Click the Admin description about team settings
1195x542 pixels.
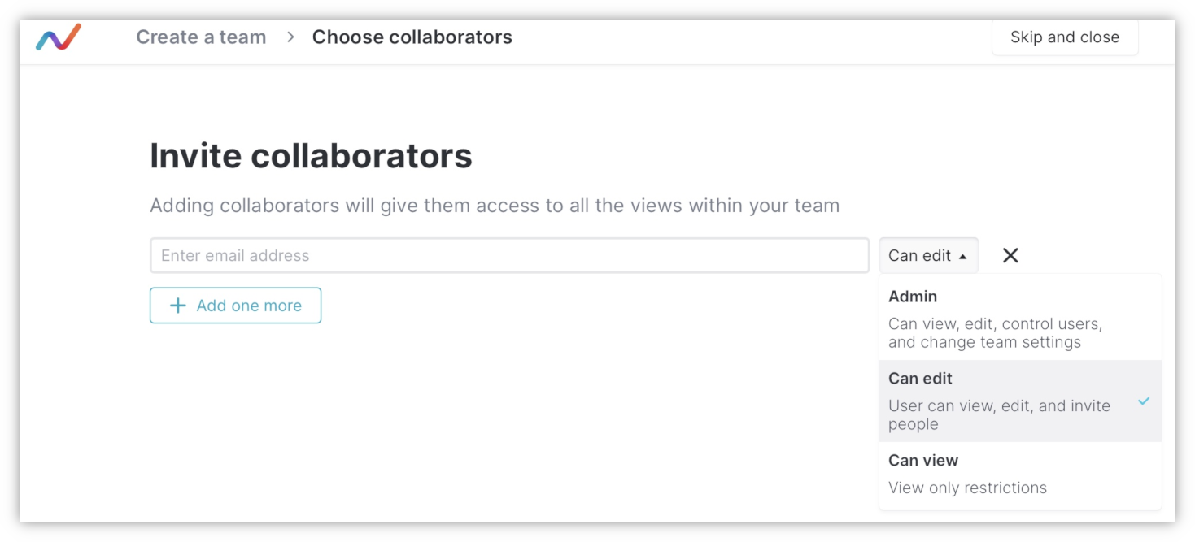point(994,333)
